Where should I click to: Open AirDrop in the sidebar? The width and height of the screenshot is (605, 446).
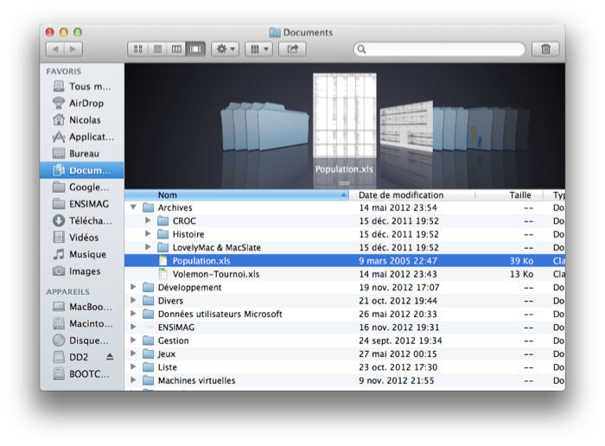coord(85,103)
